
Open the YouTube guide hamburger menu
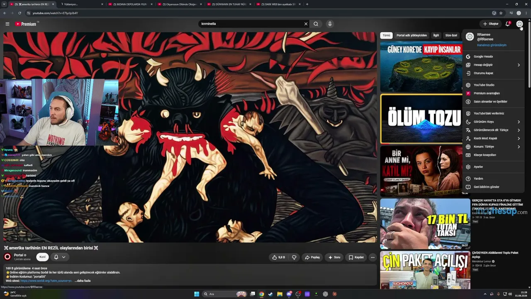[x=7, y=24]
